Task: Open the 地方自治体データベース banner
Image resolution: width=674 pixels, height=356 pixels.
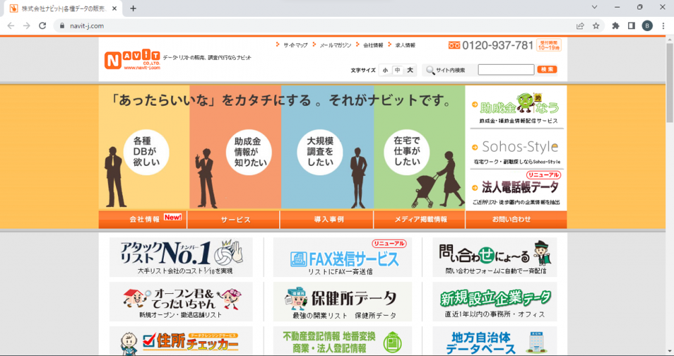Action: [x=495, y=341]
